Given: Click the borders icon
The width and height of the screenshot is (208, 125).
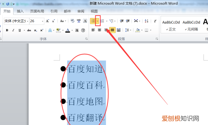Looking at the screenshot, I should (x=147, y=30).
